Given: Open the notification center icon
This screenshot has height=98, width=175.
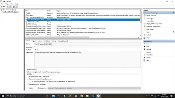Looking at the screenshot, I should coord(171,96).
